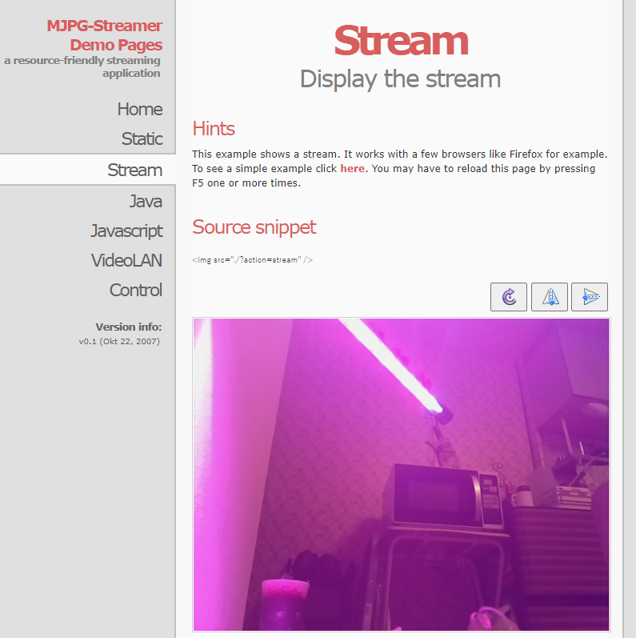The width and height of the screenshot is (636, 638).
Task: Click the 'Hints' heading
Action: 214,129
